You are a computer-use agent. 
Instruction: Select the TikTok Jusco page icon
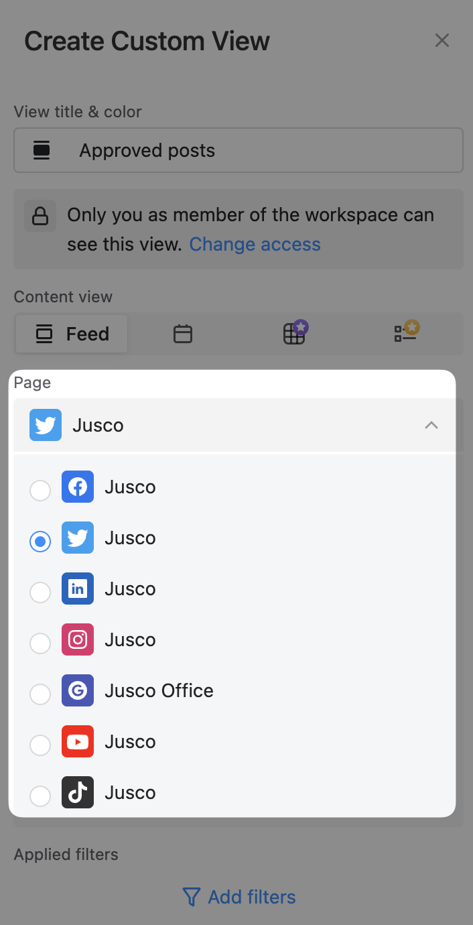click(x=78, y=792)
